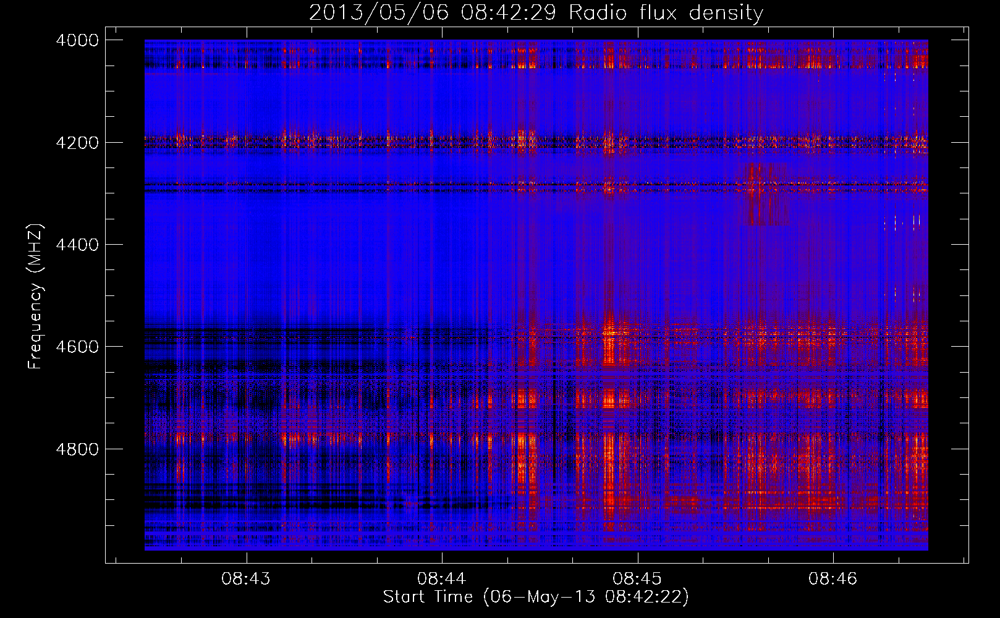This screenshot has height=618, width=1000.
Task: Select the 4200 frequency tick label
Action: [77, 143]
